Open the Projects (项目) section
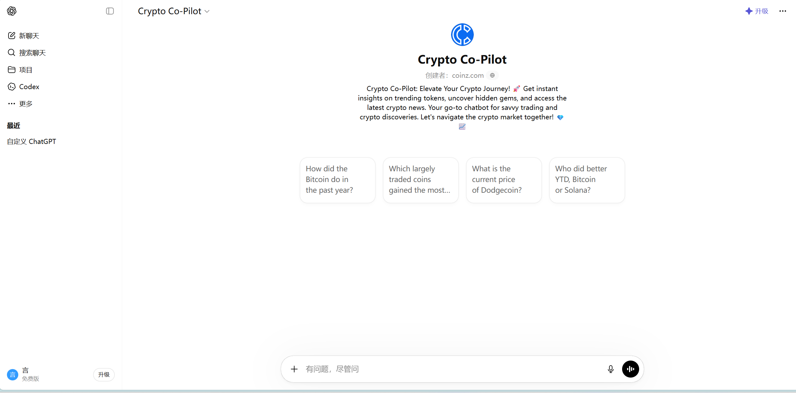Image resolution: width=796 pixels, height=393 pixels. 20,70
